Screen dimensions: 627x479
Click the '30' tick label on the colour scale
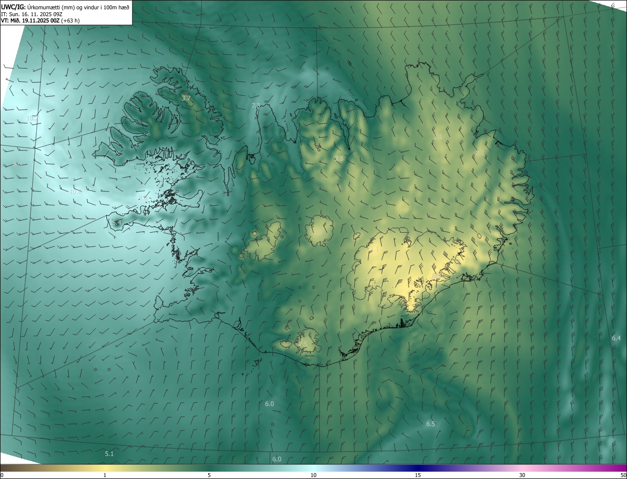(522, 476)
